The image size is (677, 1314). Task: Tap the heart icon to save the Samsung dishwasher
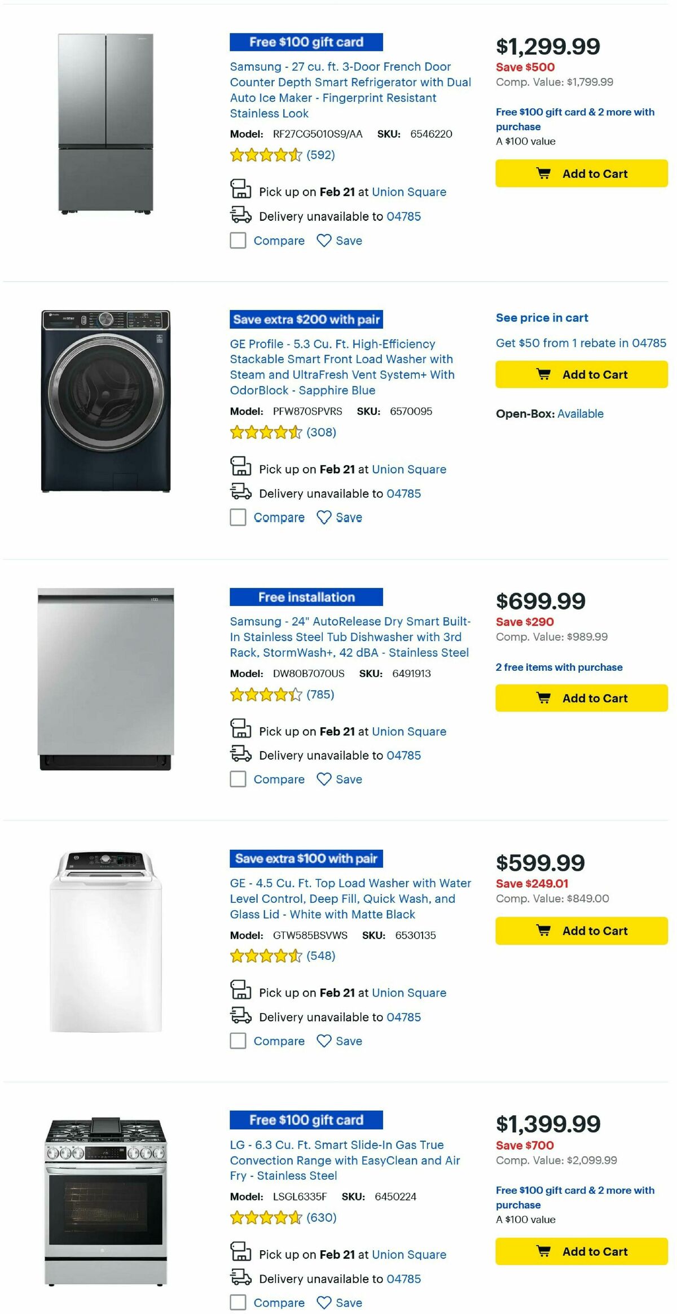[x=324, y=779]
